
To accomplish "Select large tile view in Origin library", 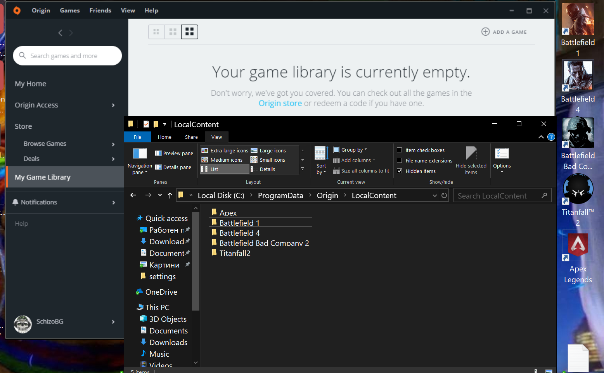I will pos(190,32).
